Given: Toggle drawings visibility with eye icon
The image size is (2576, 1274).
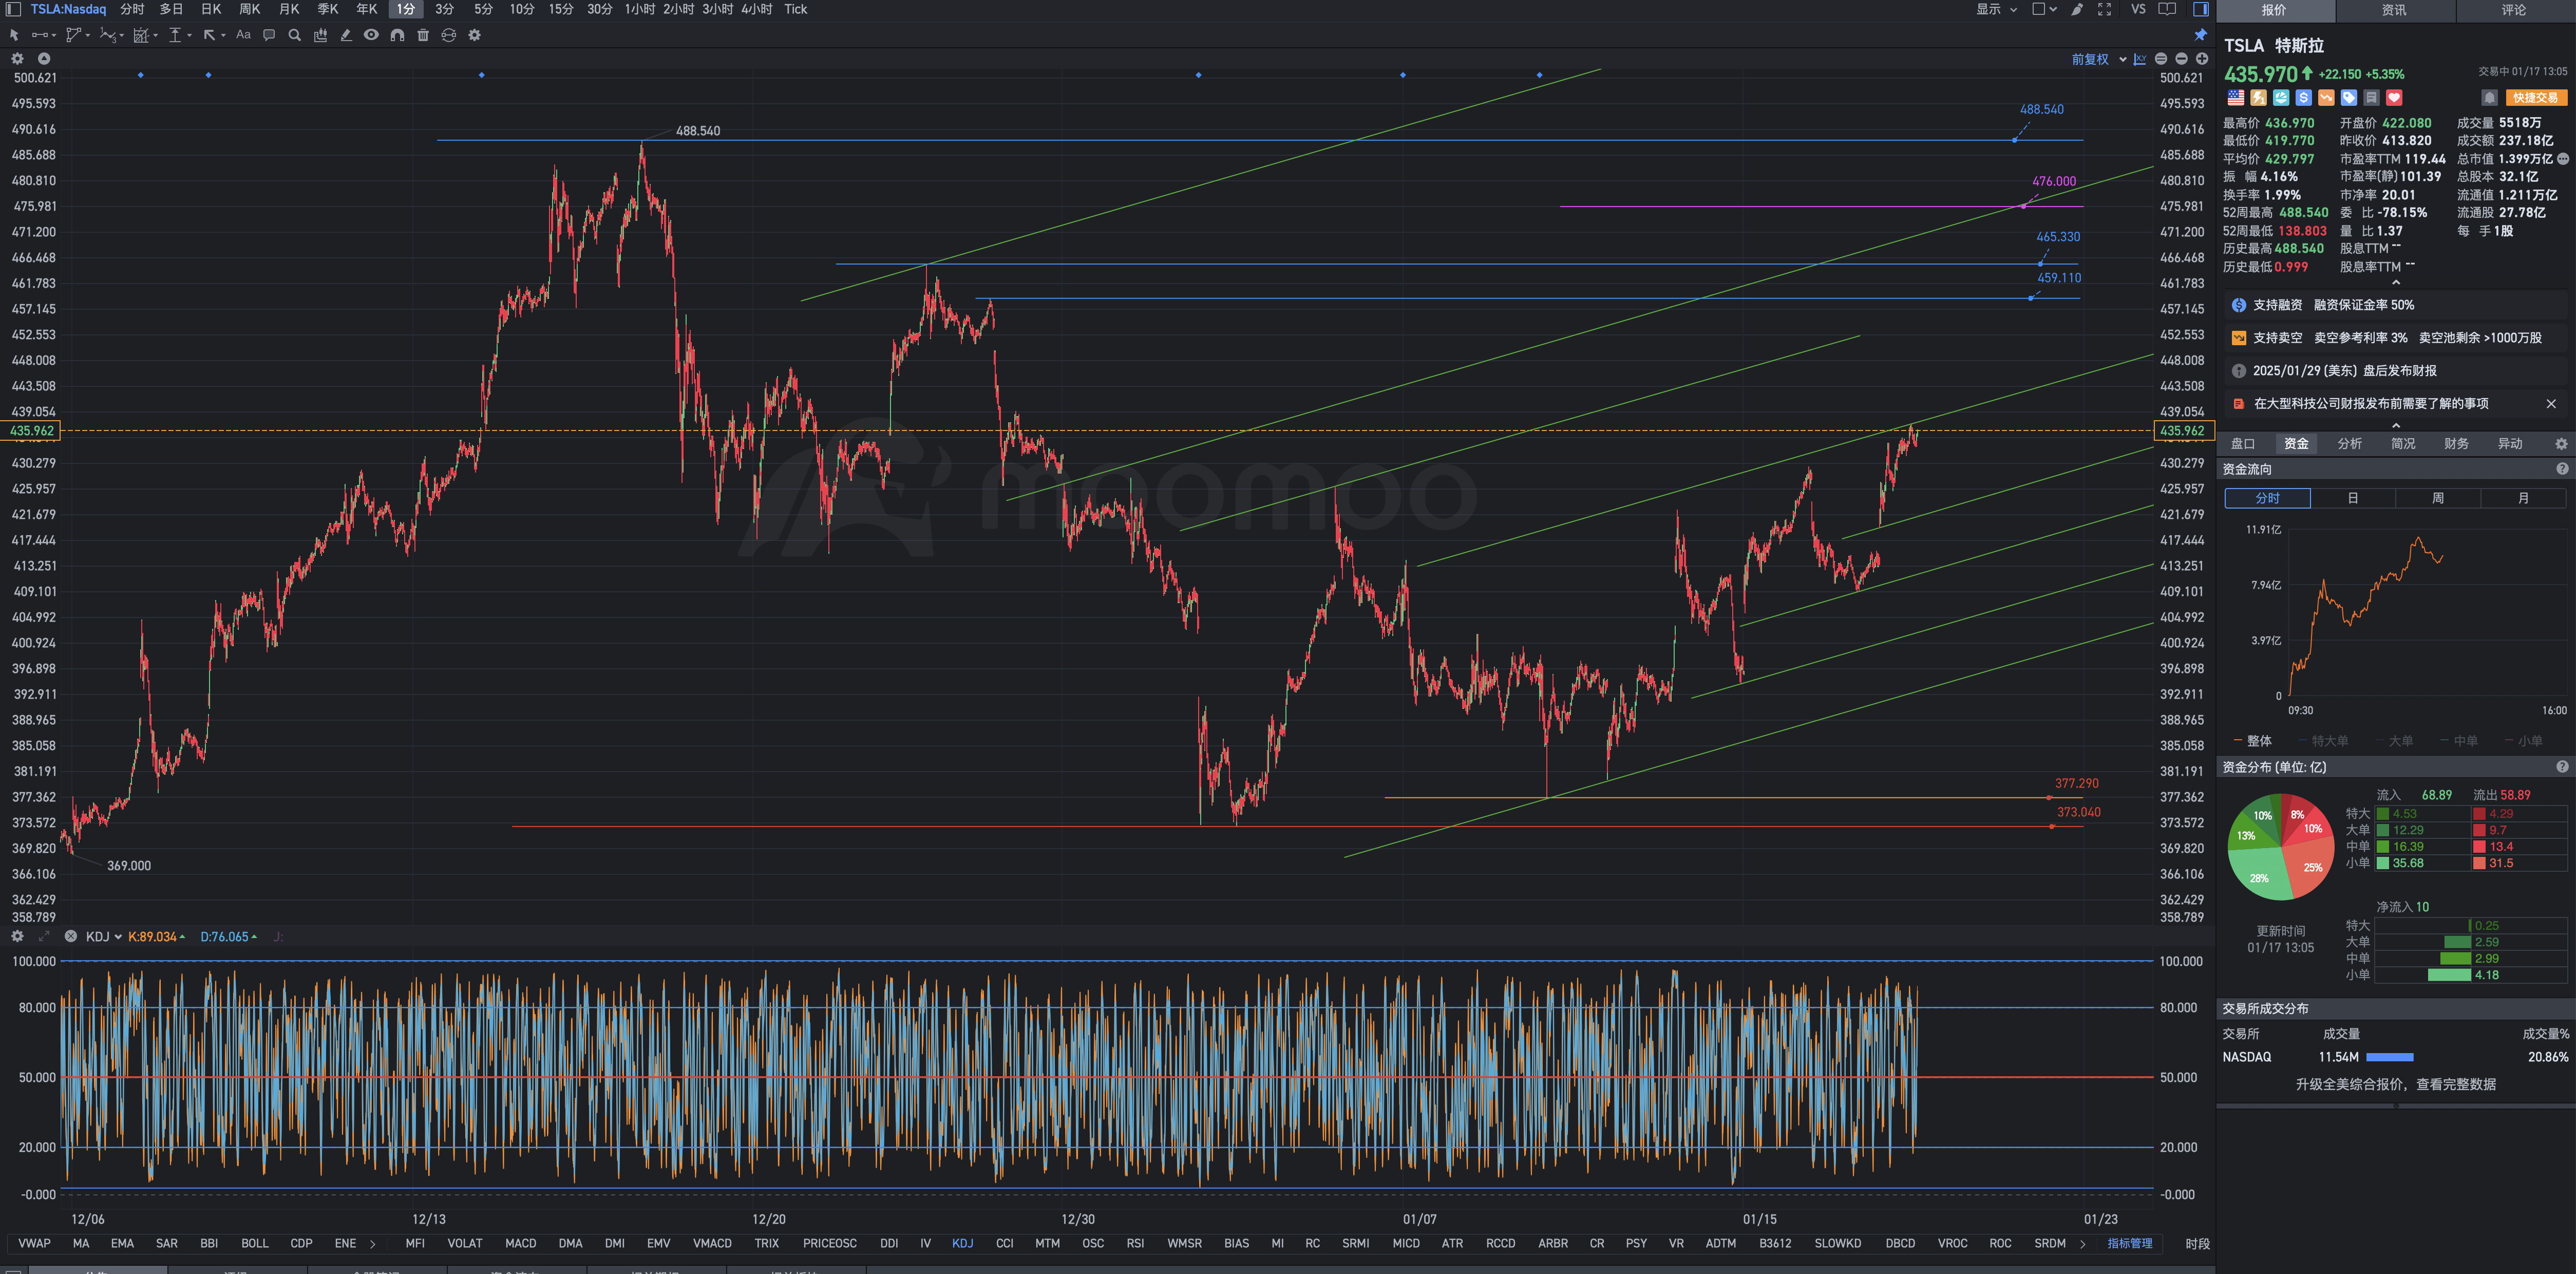Looking at the screenshot, I should tap(371, 35).
